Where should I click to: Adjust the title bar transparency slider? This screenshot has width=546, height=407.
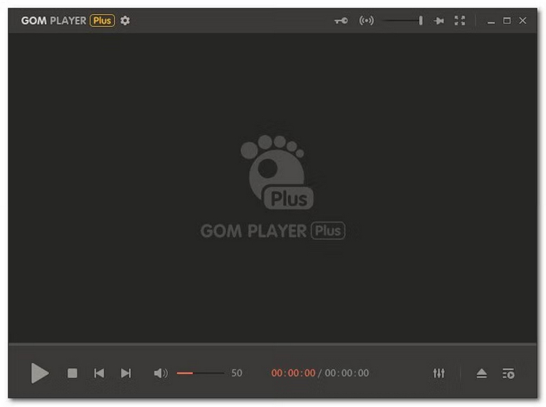(403, 21)
